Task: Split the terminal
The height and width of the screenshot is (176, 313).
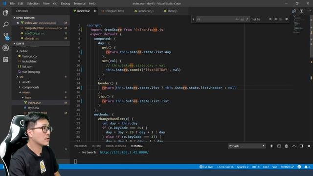Action: pos(279,146)
